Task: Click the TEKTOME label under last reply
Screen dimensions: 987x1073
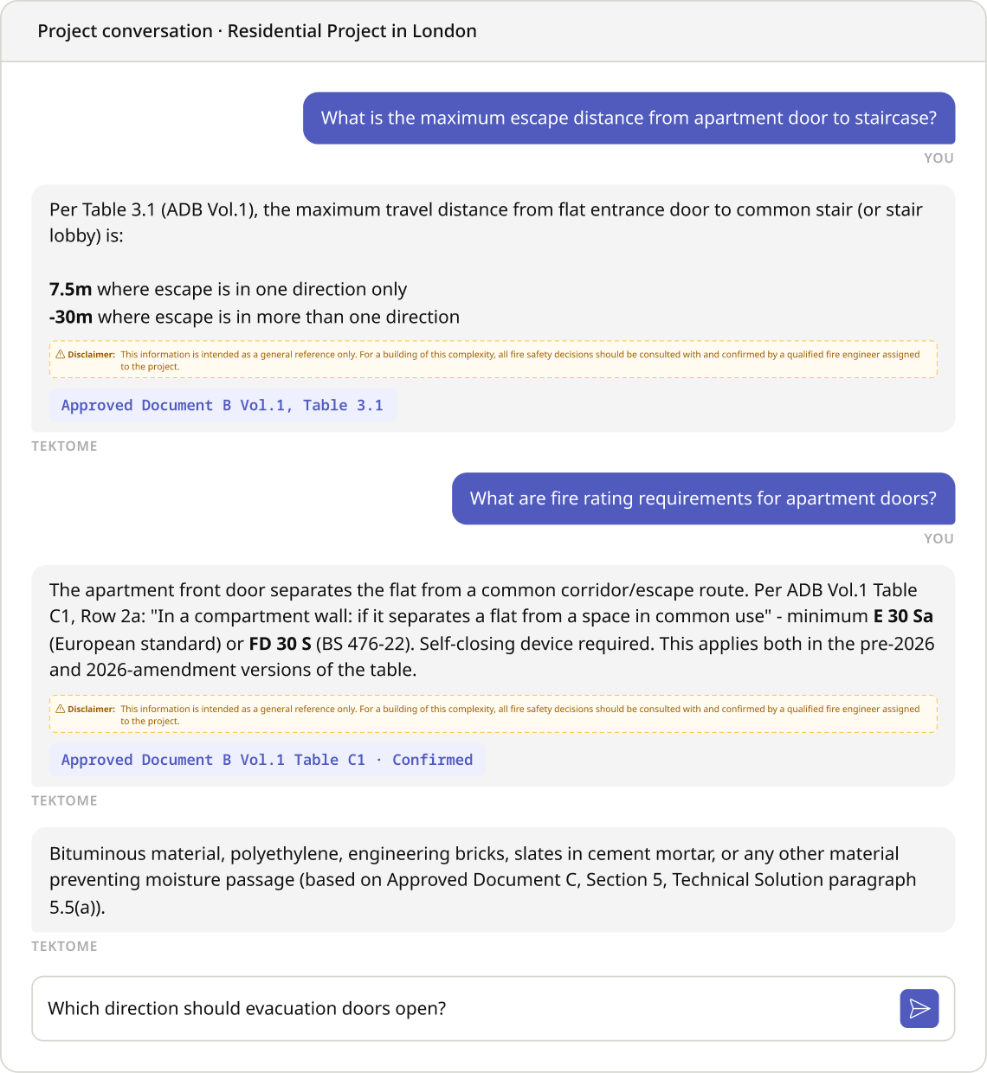Action: 65,947
